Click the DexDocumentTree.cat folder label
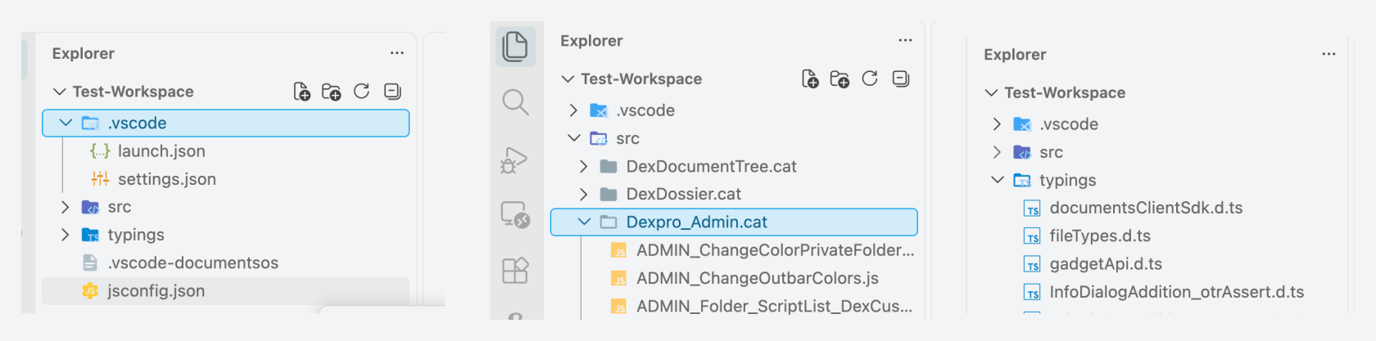This screenshot has height=341, width=1376. point(712,166)
